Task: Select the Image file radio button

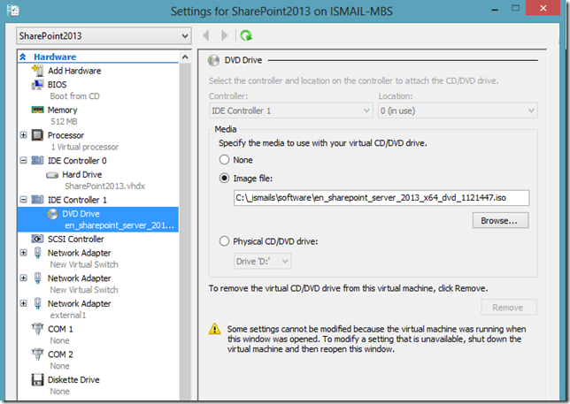Action: pyautogui.click(x=224, y=178)
